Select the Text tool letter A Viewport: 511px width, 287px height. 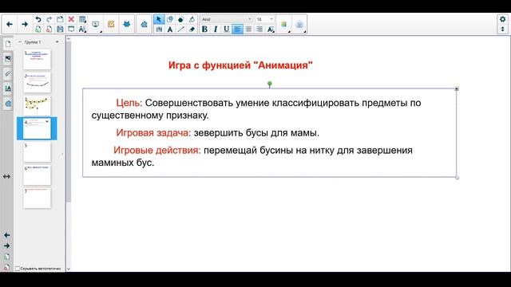(x=170, y=29)
